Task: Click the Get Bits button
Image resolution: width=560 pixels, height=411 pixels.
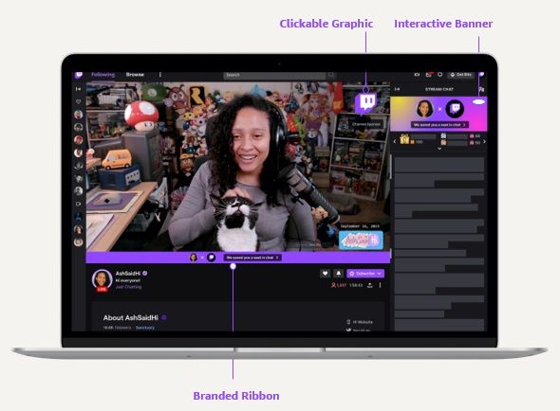Action: coord(460,75)
